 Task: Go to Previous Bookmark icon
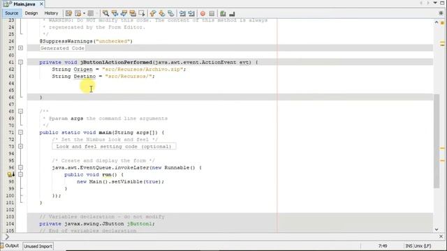(x=153, y=13)
